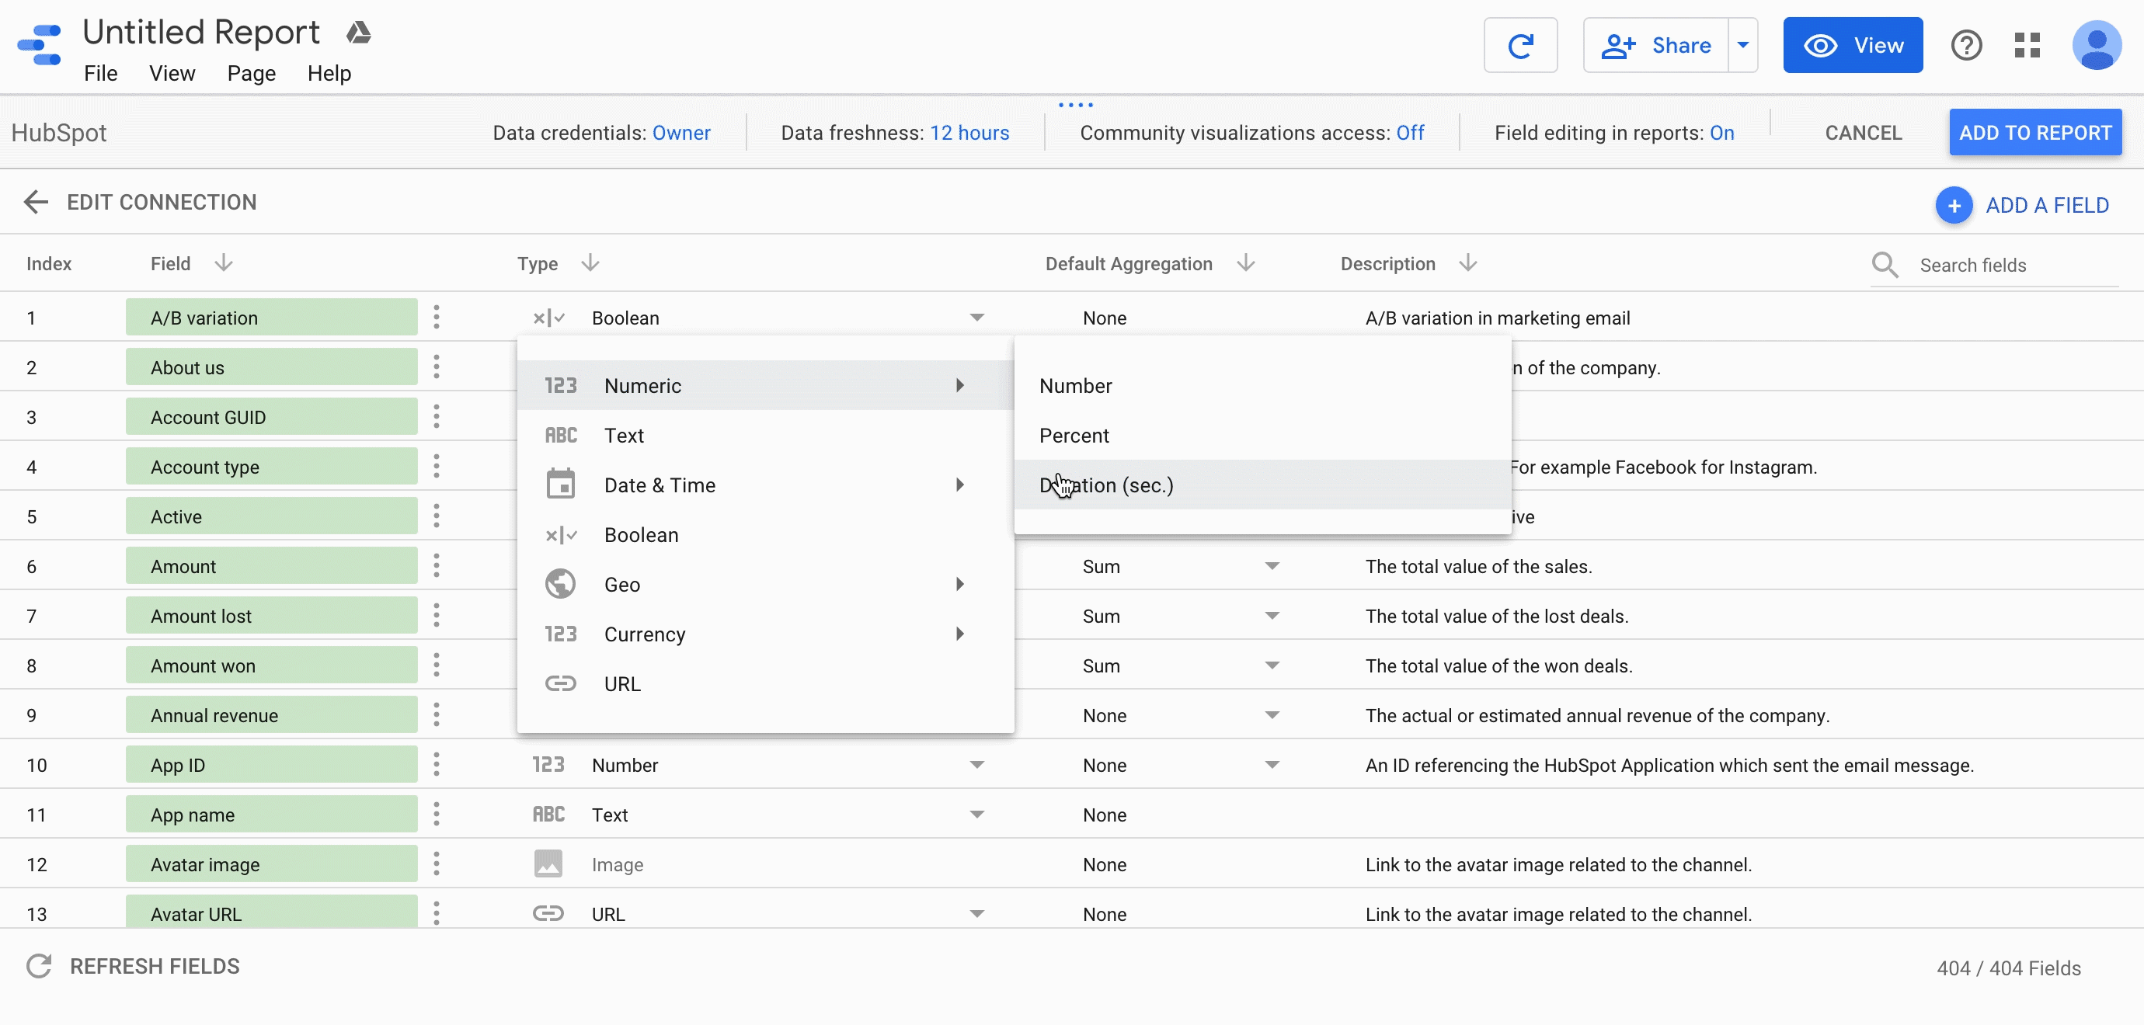Screen dimensions: 2144x1025
Task: Open the View menu in menu bar
Action: click(172, 73)
